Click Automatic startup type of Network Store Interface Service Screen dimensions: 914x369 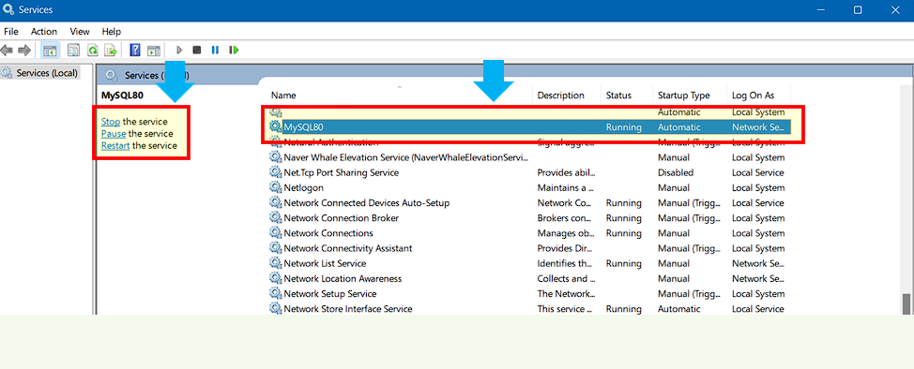click(x=679, y=308)
